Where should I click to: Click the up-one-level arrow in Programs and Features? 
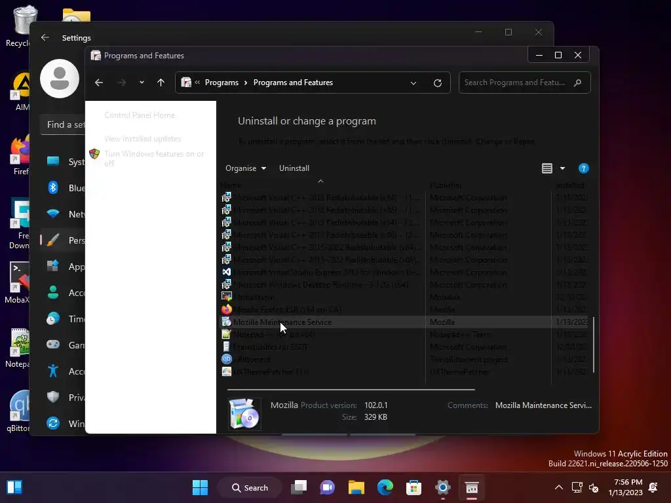point(161,83)
